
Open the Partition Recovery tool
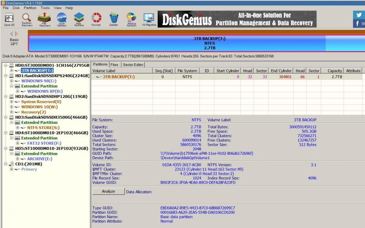[27, 20]
